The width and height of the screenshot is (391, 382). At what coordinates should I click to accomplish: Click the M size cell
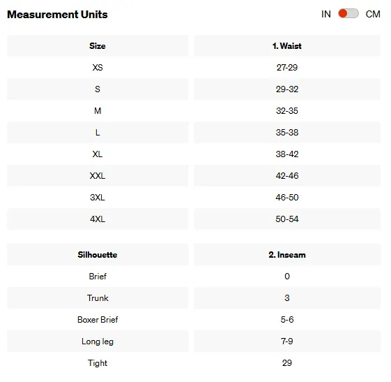coord(98,110)
